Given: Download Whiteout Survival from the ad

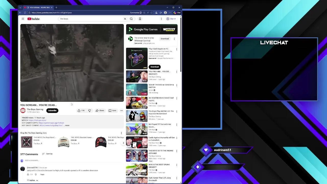Looking at the screenshot, I should (165, 39).
